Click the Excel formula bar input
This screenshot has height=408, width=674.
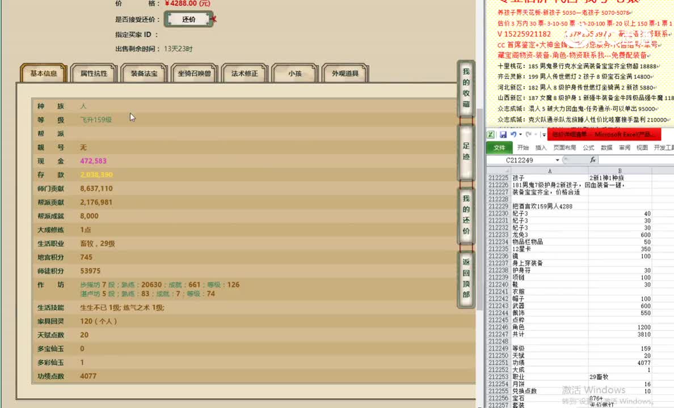(636, 160)
